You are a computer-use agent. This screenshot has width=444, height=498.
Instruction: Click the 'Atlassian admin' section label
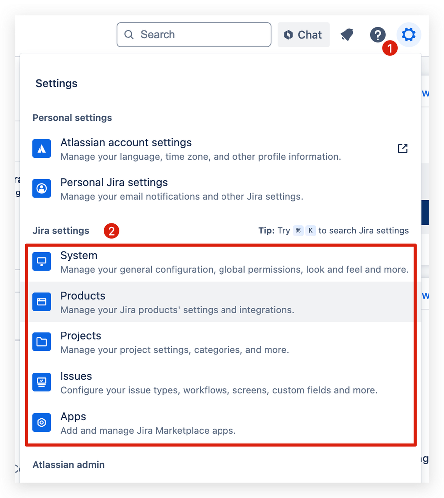coord(69,465)
